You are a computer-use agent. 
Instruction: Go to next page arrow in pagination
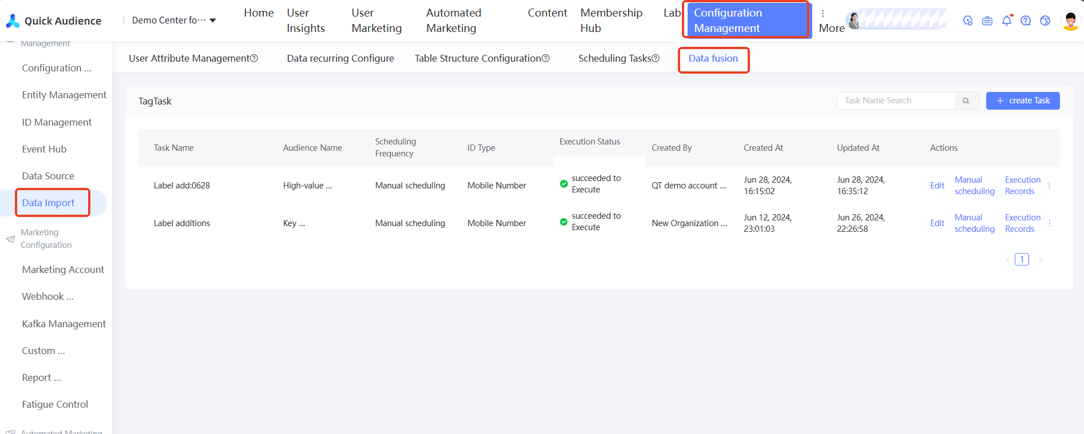pos(1041,259)
